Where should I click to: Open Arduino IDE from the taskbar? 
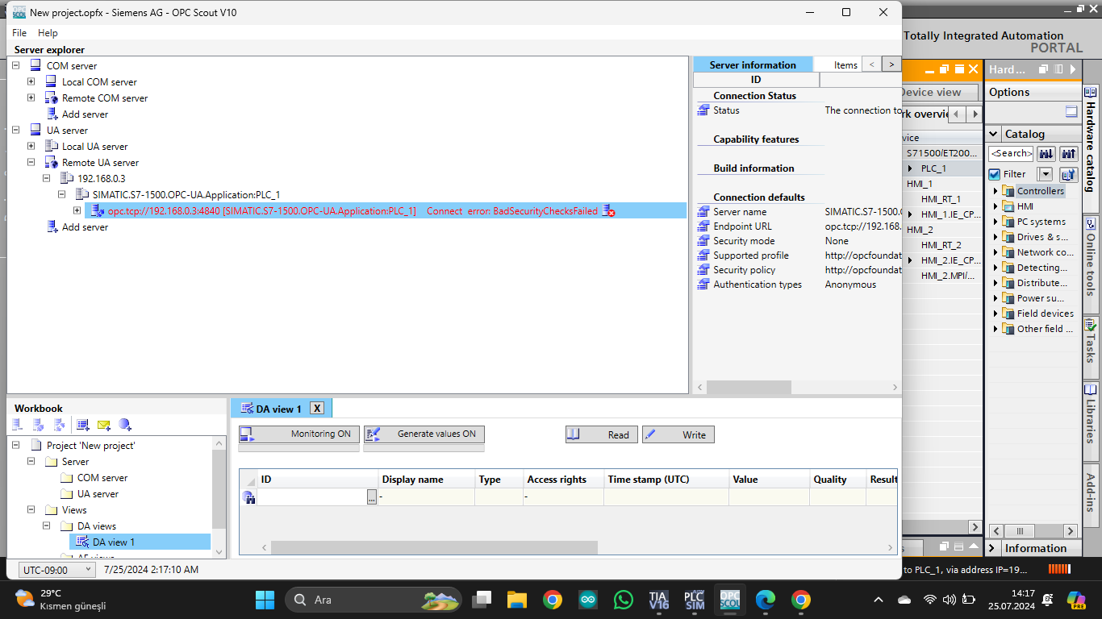tap(588, 600)
